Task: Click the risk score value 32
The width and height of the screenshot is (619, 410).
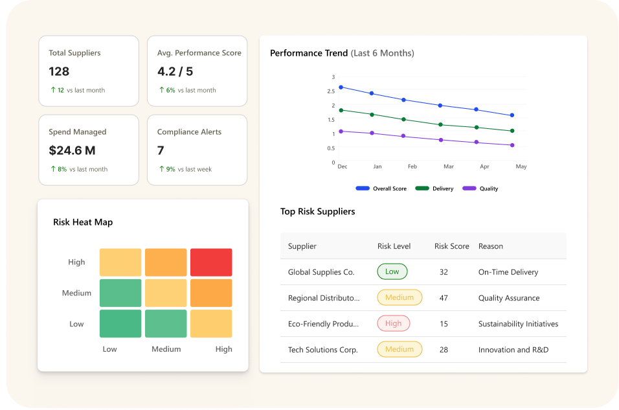Action: [x=444, y=272]
